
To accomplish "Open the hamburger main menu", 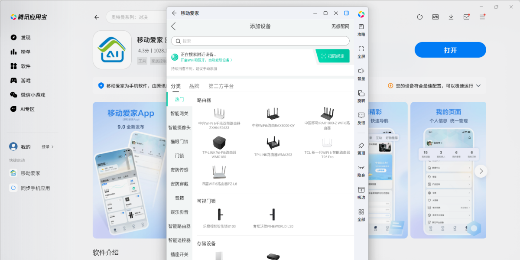I will pyautogui.click(x=482, y=17).
